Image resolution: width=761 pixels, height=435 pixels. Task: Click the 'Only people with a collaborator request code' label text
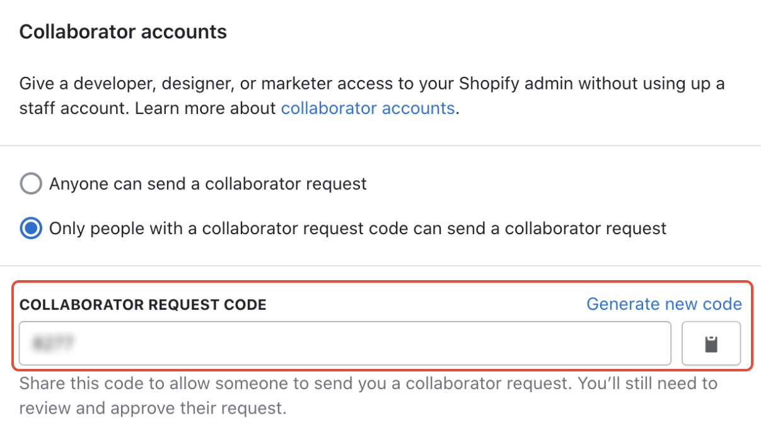(x=357, y=228)
